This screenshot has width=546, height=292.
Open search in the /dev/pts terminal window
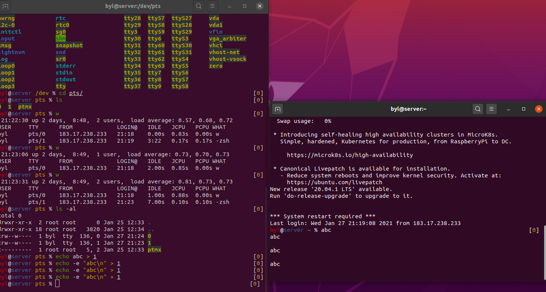pyautogui.click(x=198, y=6)
